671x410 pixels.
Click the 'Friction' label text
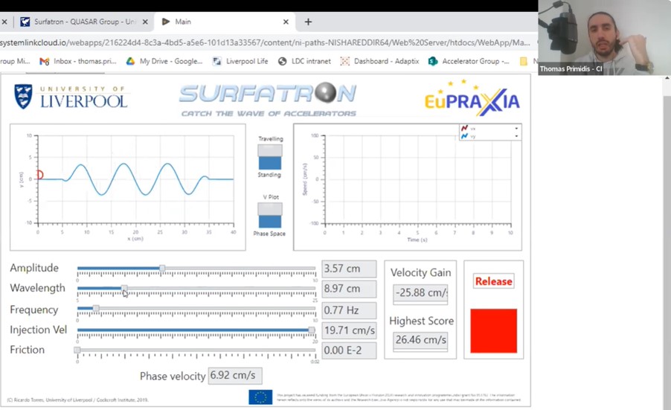[x=27, y=350]
